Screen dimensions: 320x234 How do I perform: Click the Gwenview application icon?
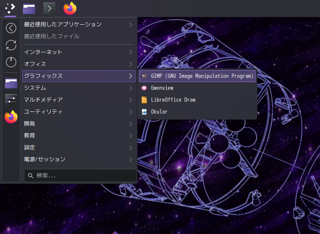(144, 88)
